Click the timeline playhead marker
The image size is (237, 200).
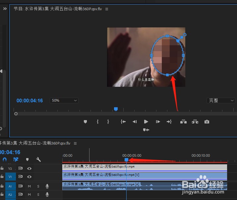coord(126,160)
